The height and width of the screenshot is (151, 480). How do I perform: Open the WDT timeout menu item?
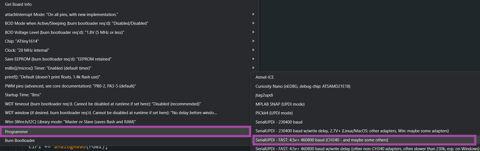pos(103,104)
